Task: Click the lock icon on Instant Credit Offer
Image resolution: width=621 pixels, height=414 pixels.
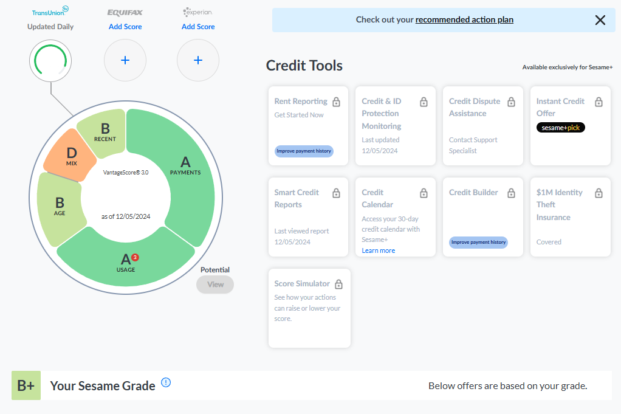Action: (599, 102)
